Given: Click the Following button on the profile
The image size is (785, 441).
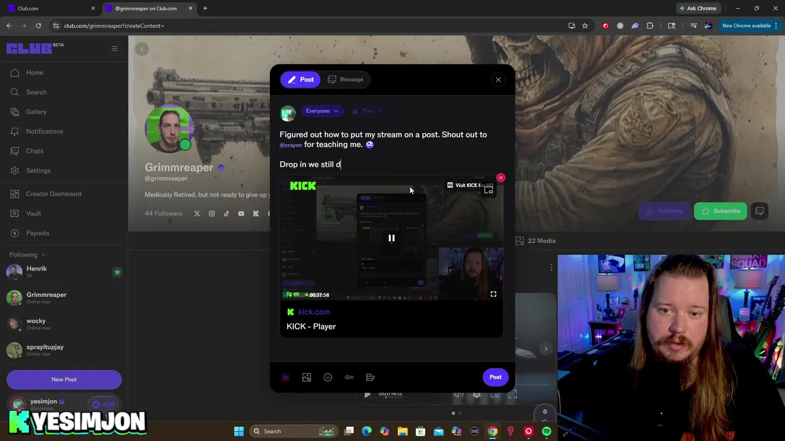Looking at the screenshot, I should point(664,211).
